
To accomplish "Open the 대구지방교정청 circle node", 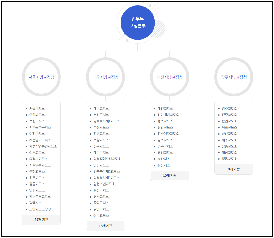I will (x=106, y=77).
